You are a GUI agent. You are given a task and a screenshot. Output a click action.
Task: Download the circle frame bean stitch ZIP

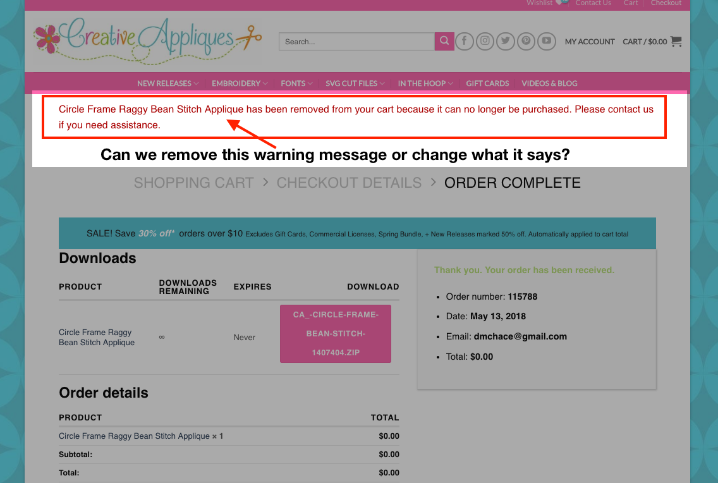pos(336,334)
